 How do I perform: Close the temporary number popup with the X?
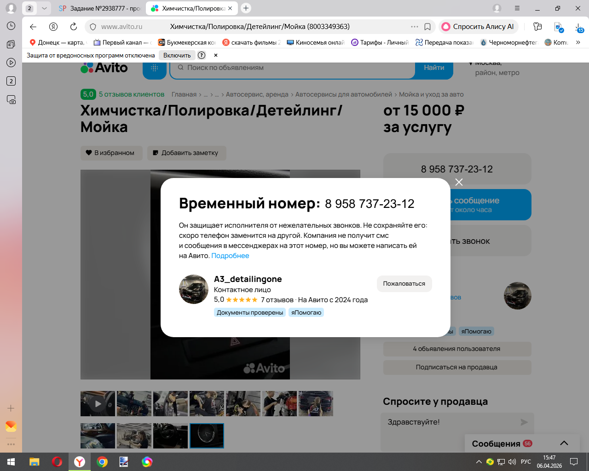point(459,182)
